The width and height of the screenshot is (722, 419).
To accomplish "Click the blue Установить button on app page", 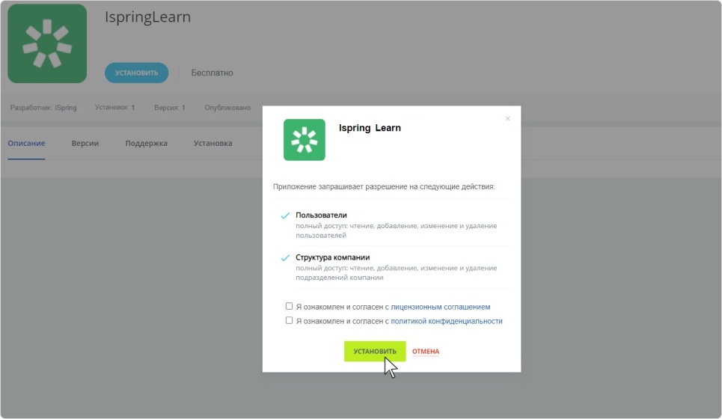I will 136,73.
